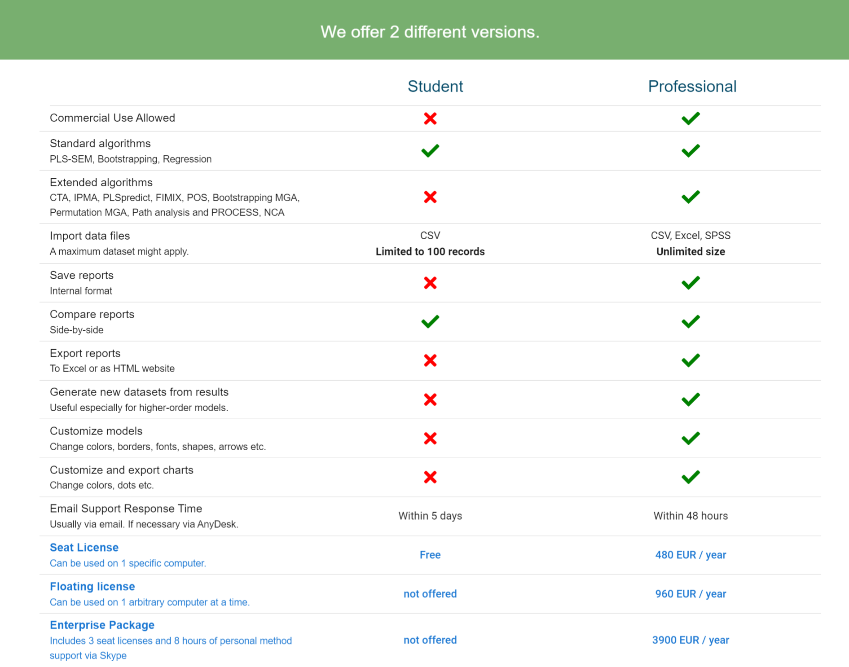Screen dimensions: 849x667
Task: Click the Professional column heading
Action: point(692,86)
